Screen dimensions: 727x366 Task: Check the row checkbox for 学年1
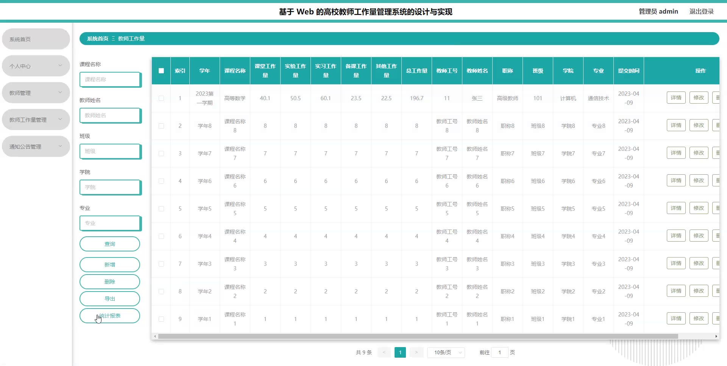(x=161, y=319)
